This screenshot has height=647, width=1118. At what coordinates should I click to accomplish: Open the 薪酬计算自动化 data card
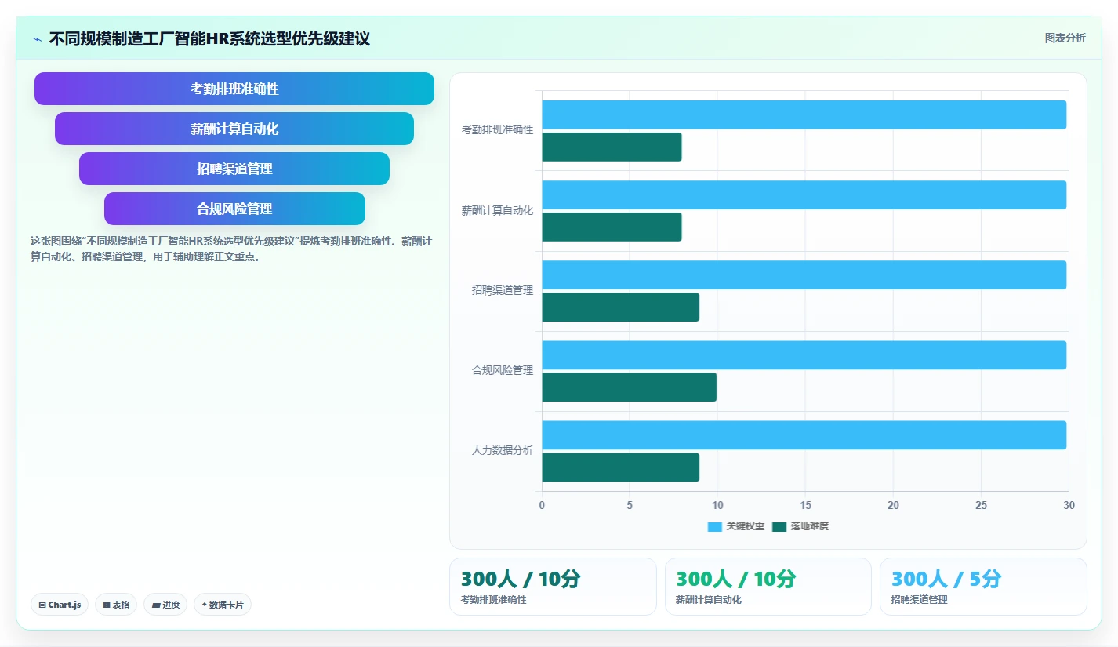tap(768, 587)
